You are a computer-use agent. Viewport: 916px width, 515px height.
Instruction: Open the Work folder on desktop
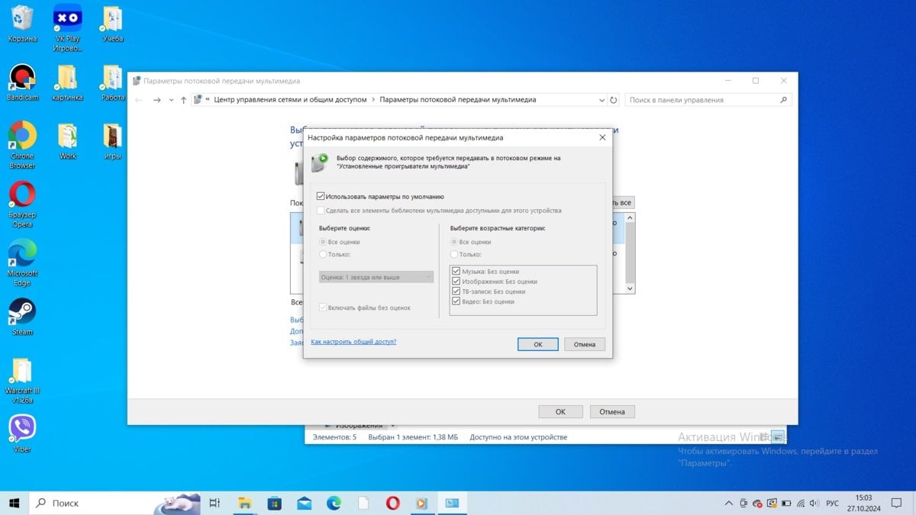coord(68,141)
